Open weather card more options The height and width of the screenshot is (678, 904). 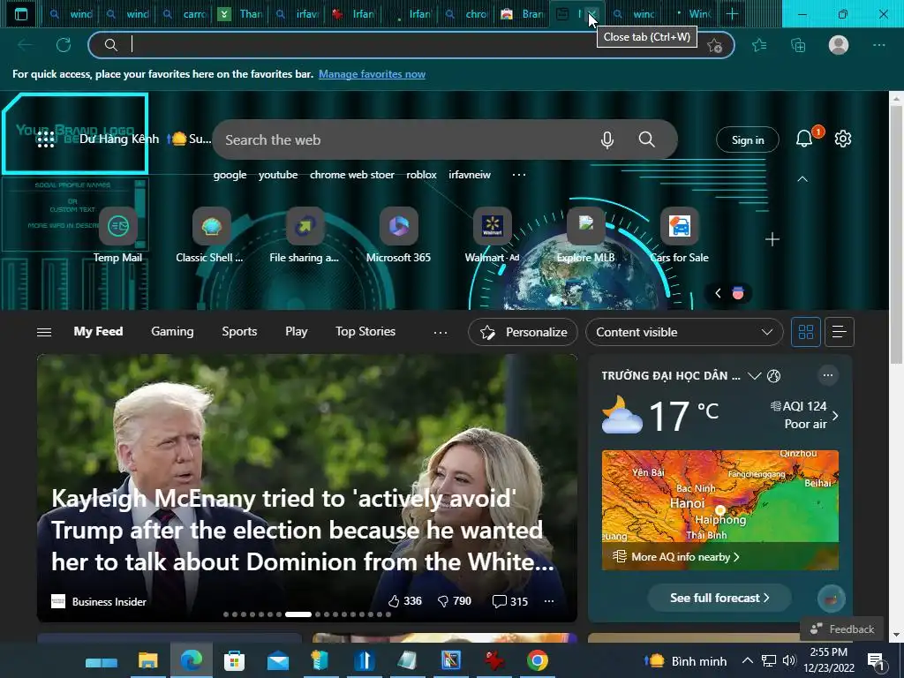[x=828, y=375]
